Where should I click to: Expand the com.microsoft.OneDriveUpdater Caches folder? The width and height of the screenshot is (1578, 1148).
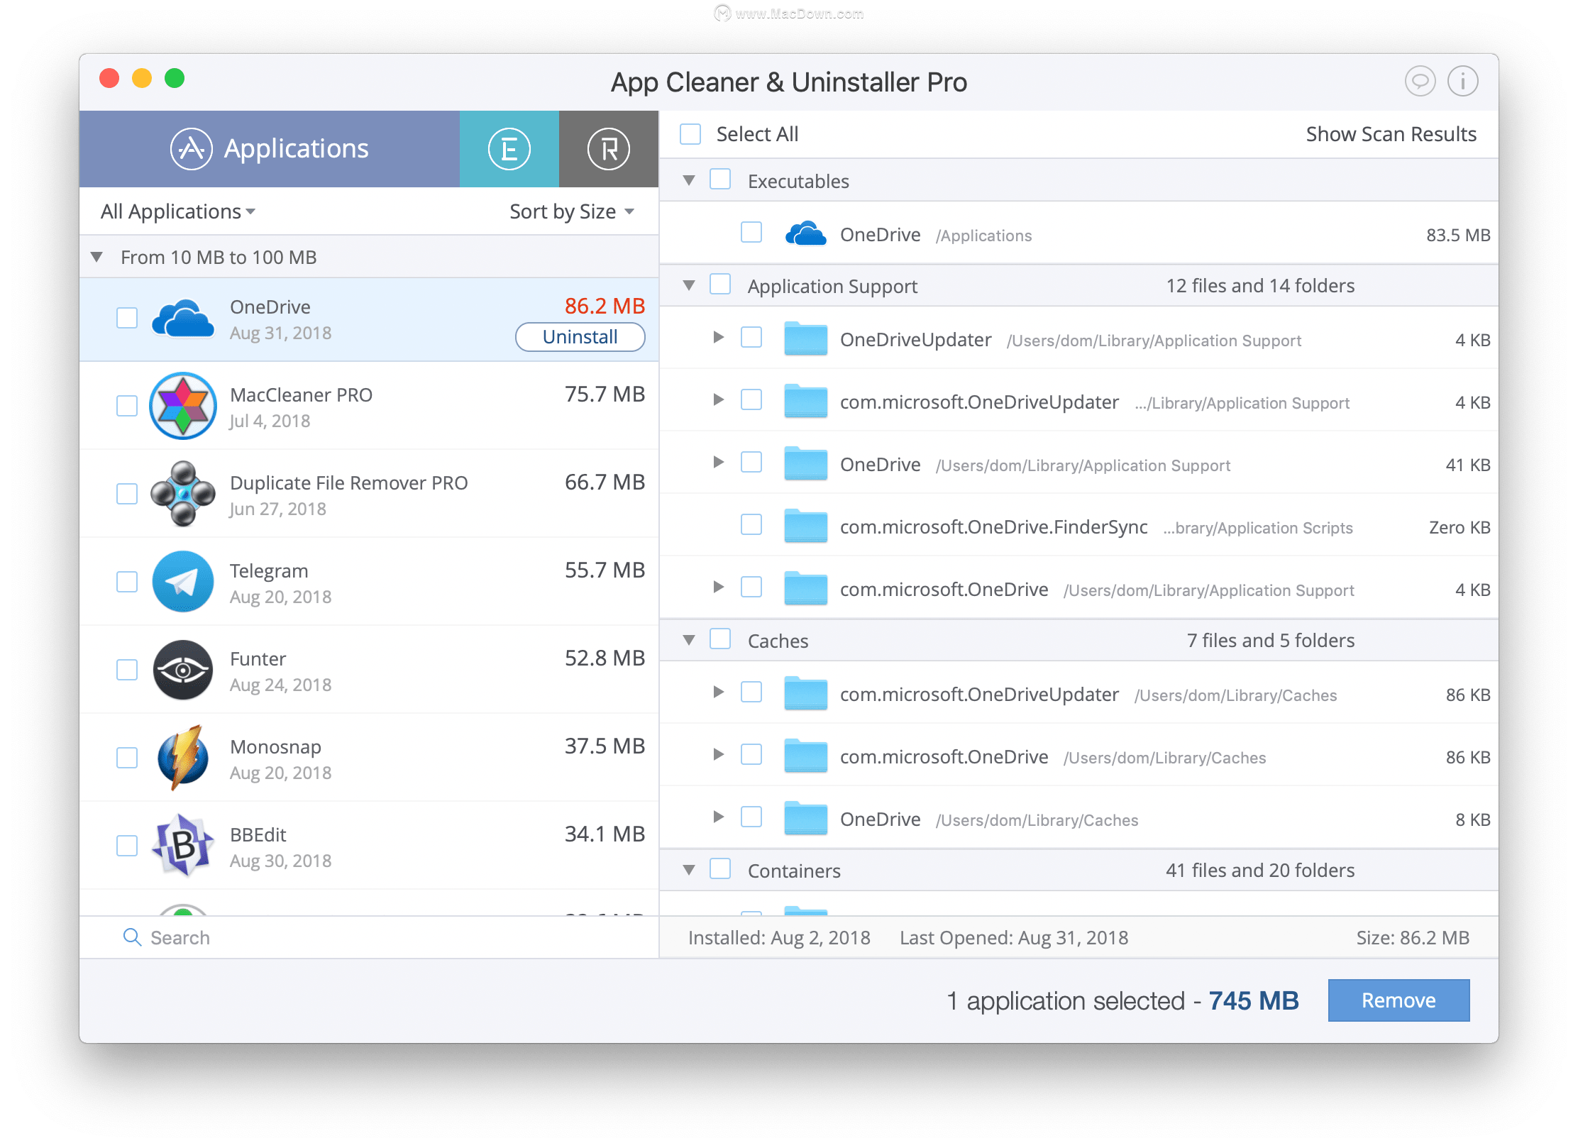(x=718, y=692)
